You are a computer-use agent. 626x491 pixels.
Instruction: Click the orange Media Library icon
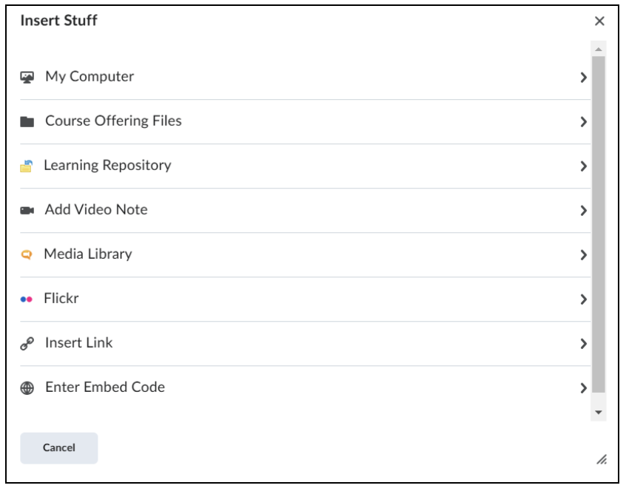click(x=27, y=254)
